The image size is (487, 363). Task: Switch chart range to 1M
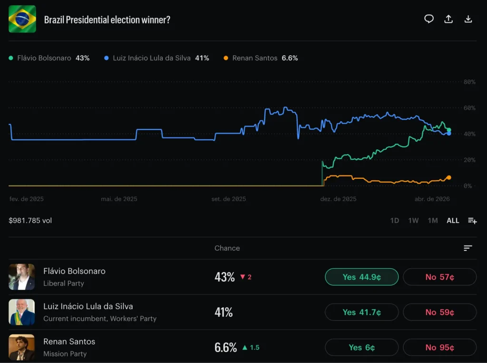point(432,220)
